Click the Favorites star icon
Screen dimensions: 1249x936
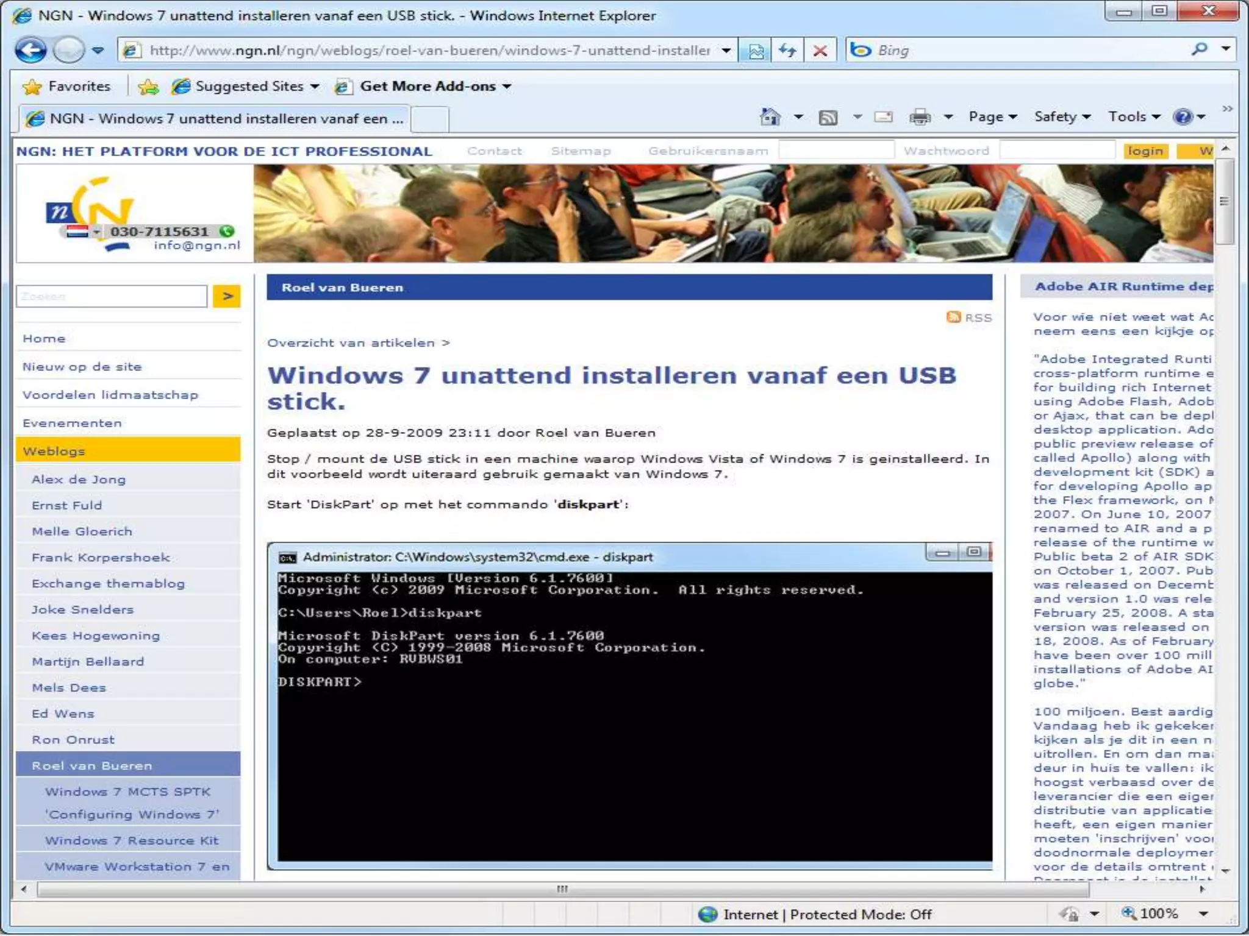[32, 87]
